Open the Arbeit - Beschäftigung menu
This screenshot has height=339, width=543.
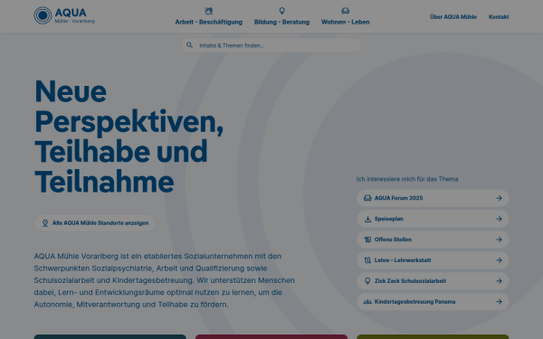point(208,16)
